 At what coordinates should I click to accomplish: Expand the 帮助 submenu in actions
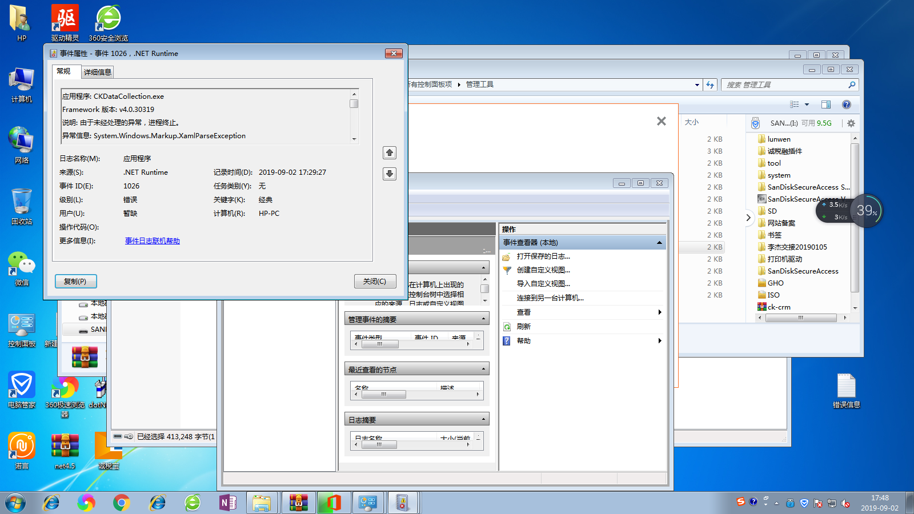[660, 341]
